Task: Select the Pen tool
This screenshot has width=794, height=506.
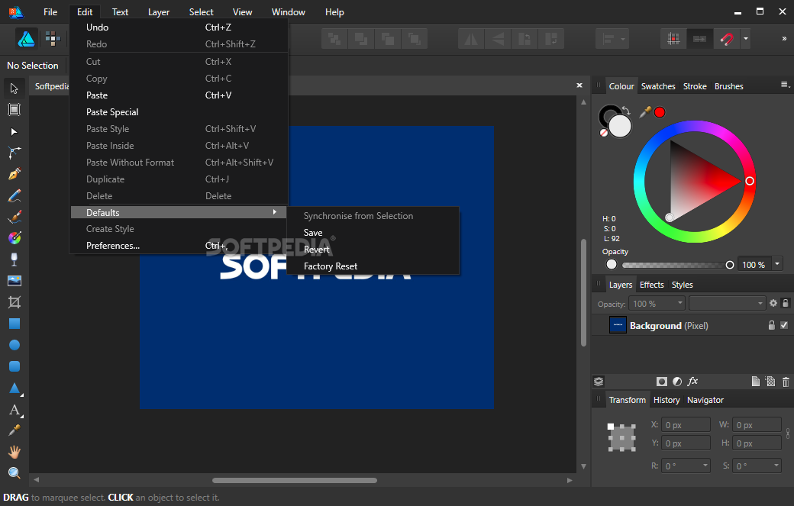Action: pyautogui.click(x=15, y=174)
